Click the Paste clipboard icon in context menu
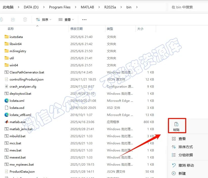208x178 pixels. (176, 124)
